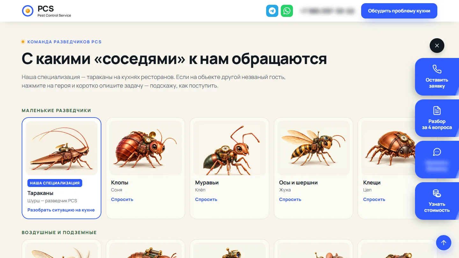Select the wasp illustration for Осы и шершни

(314, 148)
